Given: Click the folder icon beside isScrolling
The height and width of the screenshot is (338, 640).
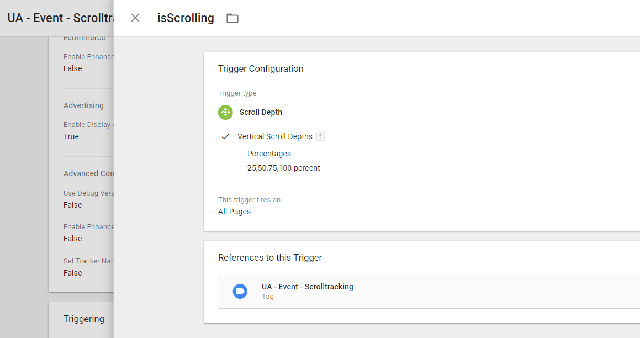Looking at the screenshot, I should pyautogui.click(x=232, y=18).
